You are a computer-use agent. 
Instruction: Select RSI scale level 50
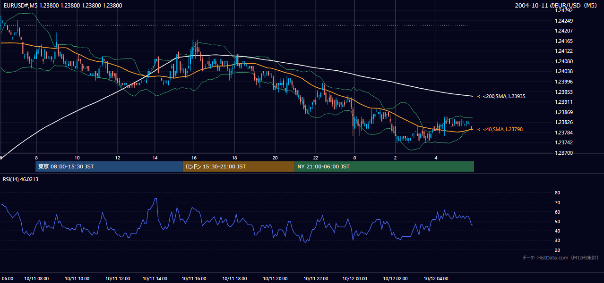(x=557, y=221)
